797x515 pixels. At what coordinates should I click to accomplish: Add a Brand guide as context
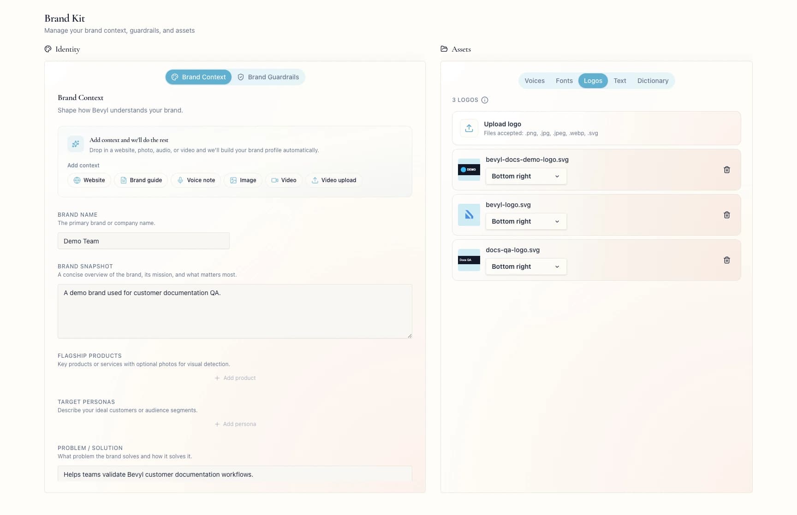[141, 180]
